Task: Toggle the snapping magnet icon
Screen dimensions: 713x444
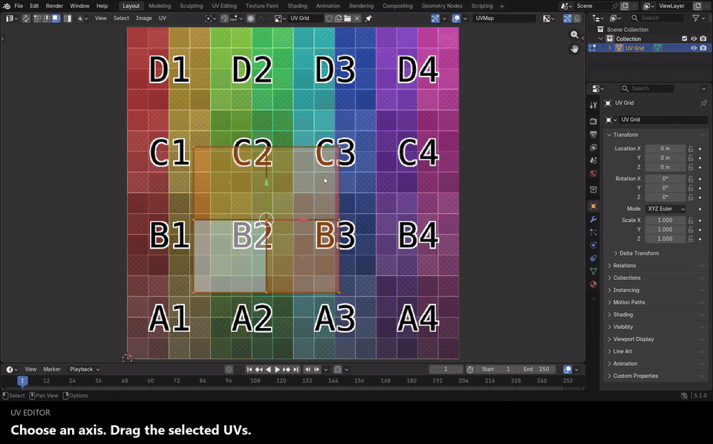Action: [x=224, y=18]
